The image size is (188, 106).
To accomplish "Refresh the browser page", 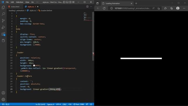I will (104, 8).
